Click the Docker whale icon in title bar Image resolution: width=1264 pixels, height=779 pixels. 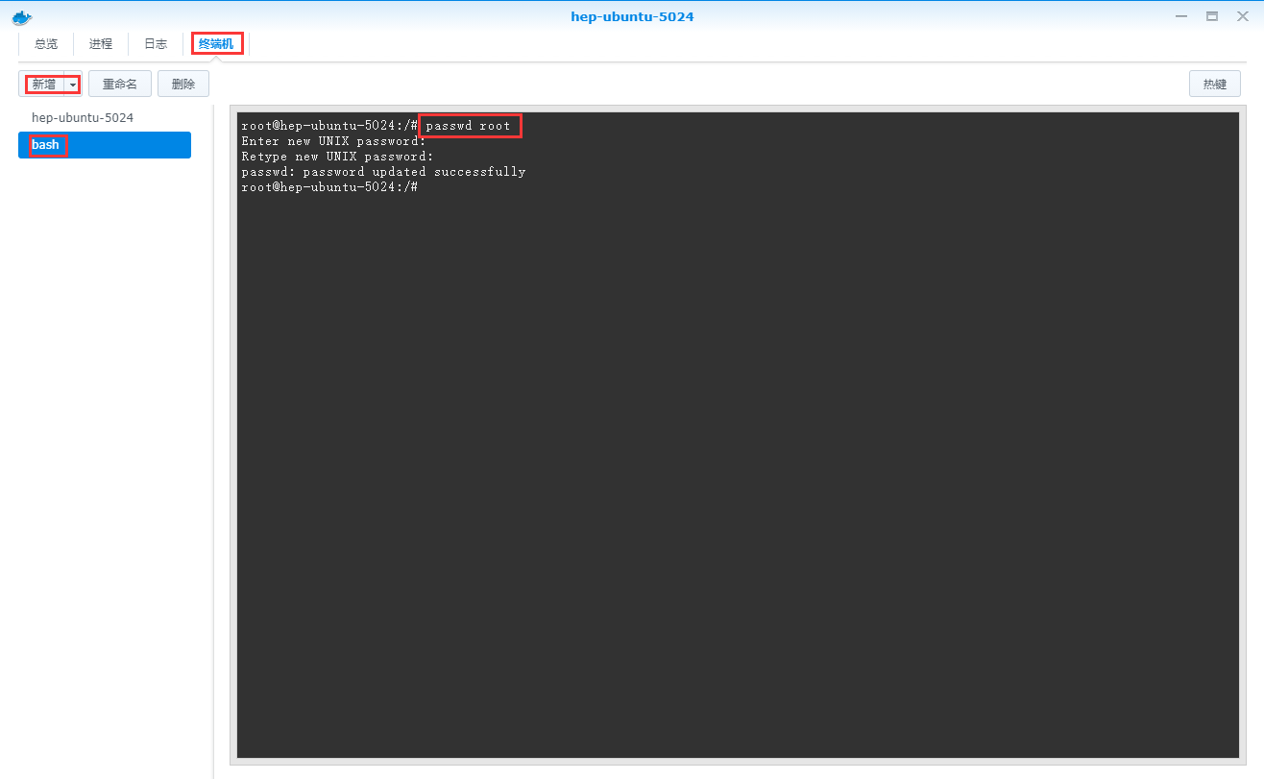(x=21, y=16)
